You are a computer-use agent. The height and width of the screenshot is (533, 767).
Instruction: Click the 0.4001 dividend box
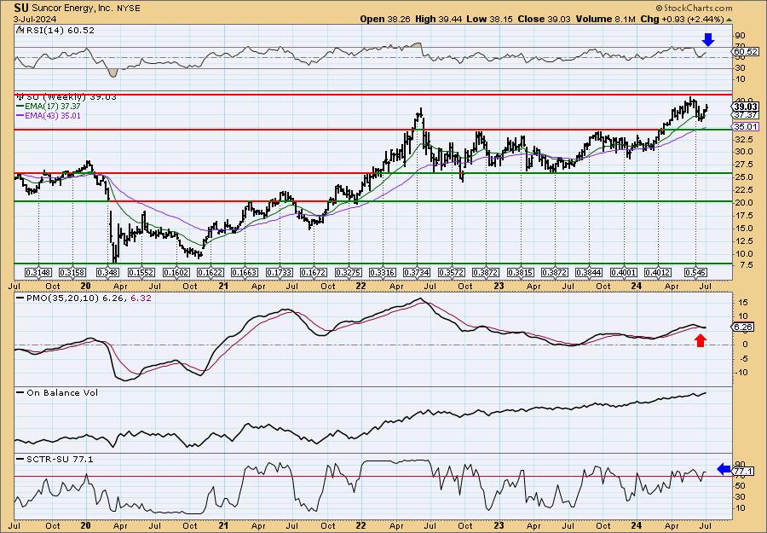tap(624, 272)
